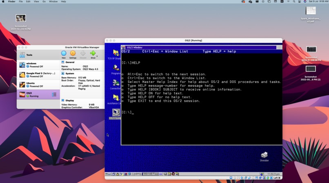Image resolution: width=329 pixels, height=183 pixels.
Task: Open the OS/2 machine tools list icon
Action: coord(54,94)
